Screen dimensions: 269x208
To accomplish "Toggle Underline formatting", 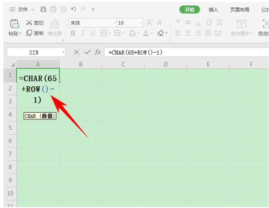I will tap(93, 33).
